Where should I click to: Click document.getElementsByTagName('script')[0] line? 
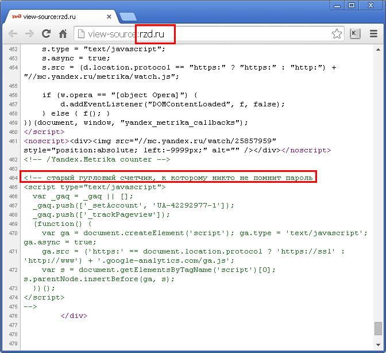pyautogui.click(x=159, y=270)
